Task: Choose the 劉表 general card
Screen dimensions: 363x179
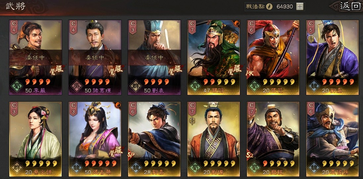Action: 154,57
